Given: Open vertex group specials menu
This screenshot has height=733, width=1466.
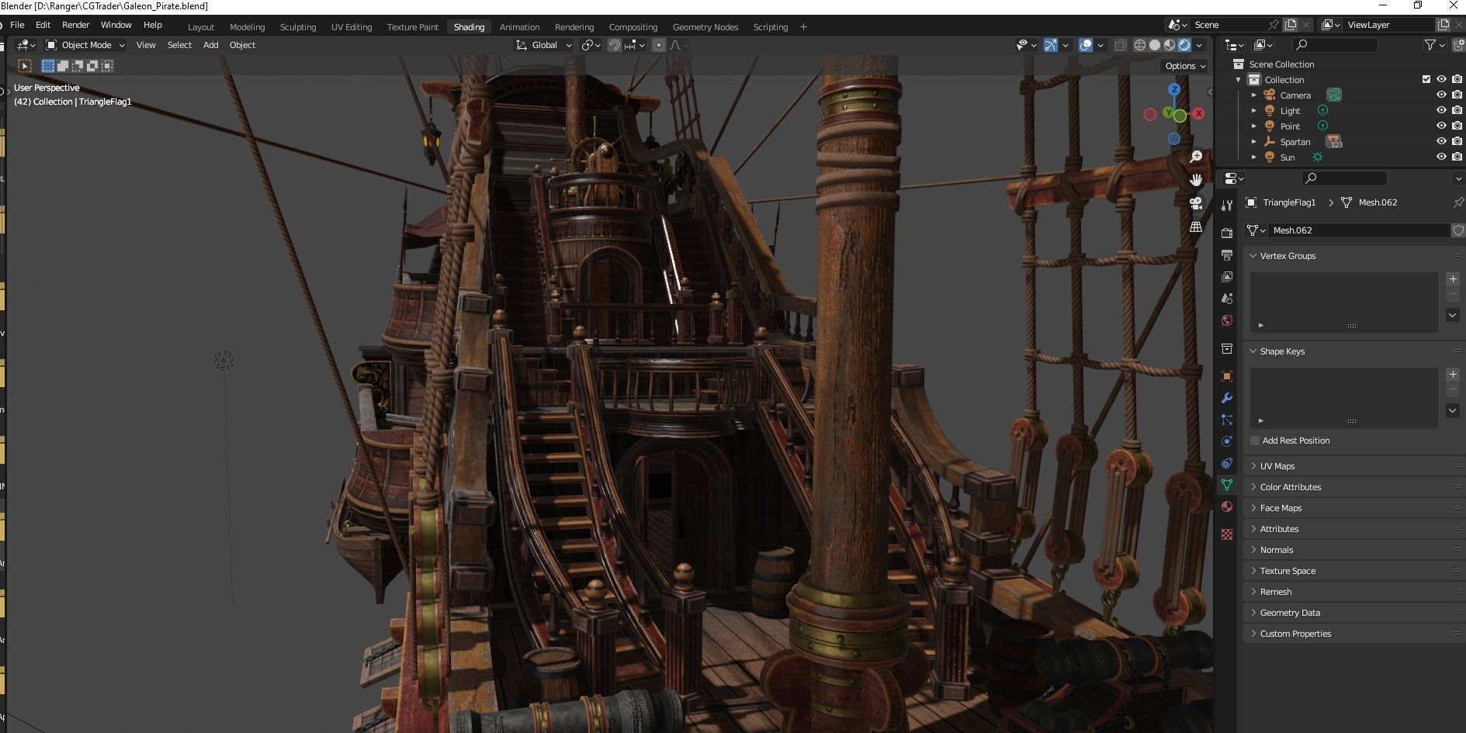Looking at the screenshot, I should tap(1453, 315).
